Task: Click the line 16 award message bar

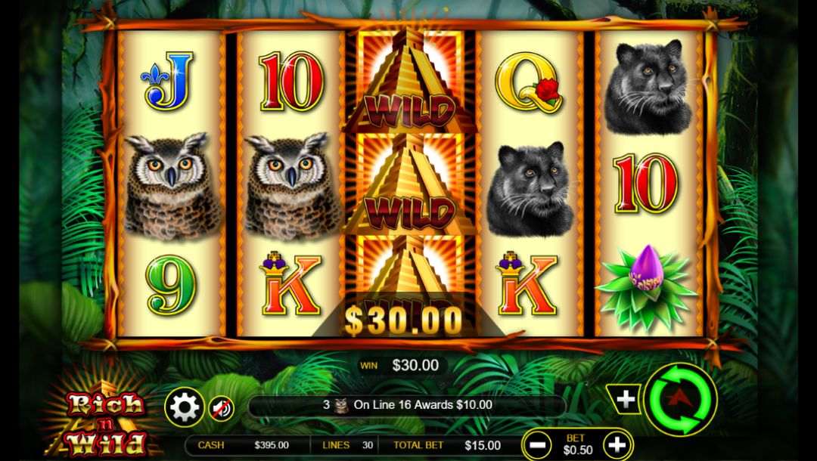Action: tap(408, 405)
